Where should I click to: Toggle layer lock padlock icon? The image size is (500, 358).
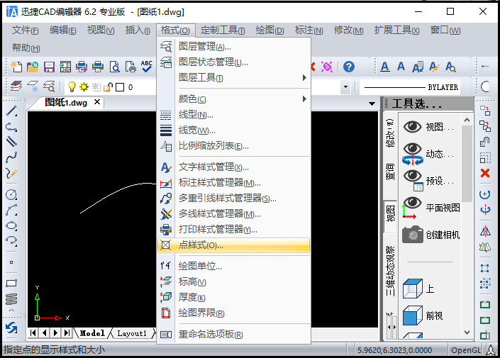pyautogui.click(x=108, y=86)
